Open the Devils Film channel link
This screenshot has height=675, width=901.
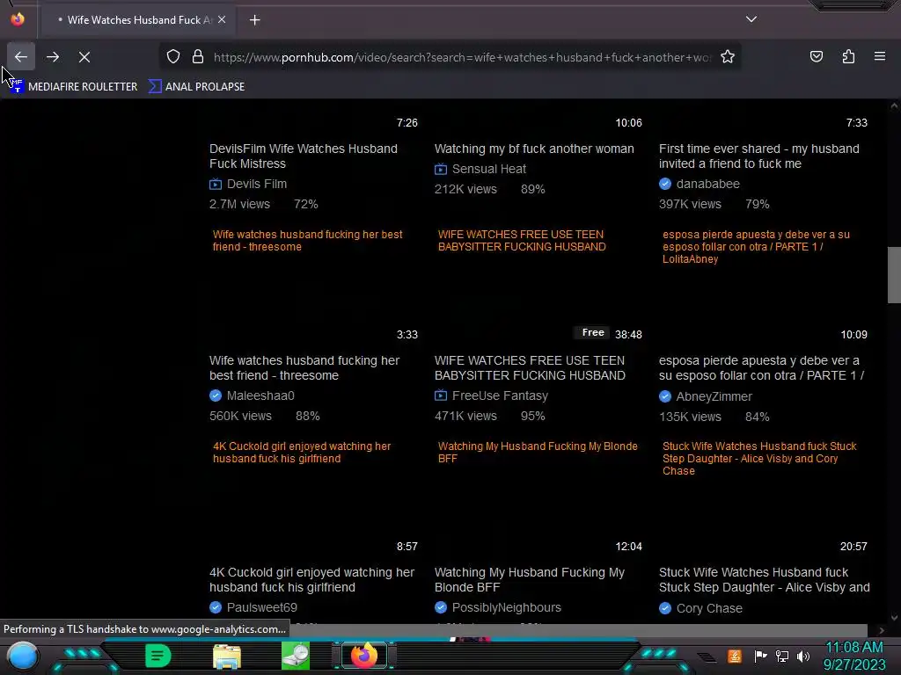pyautogui.click(x=256, y=184)
